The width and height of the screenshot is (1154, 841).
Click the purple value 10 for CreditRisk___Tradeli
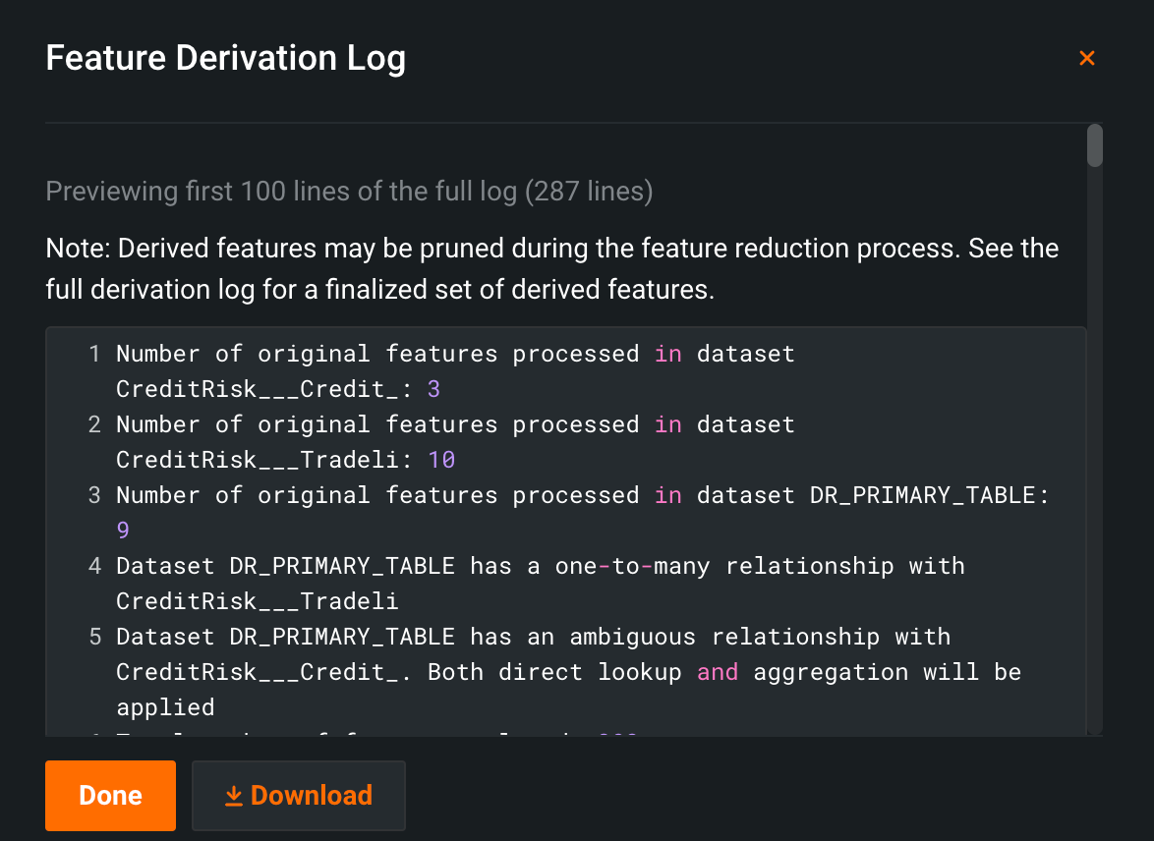click(x=441, y=460)
